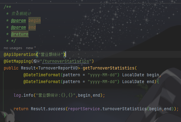Viewport: 181px width, 122px height.
Task: Click the 营业额统计 Javadoc comment line
Action: (x=21, y=14)
